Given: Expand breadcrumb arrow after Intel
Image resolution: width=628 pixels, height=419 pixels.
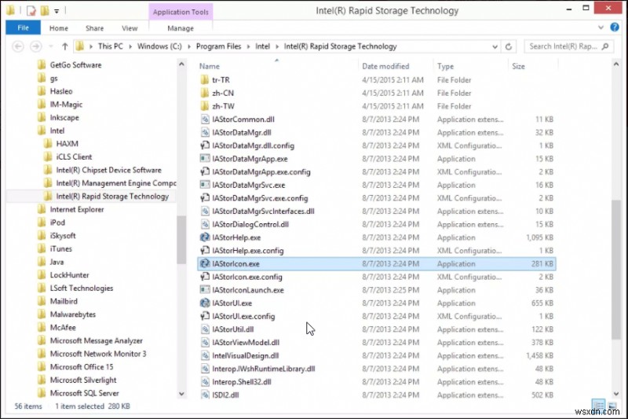Looking at the screenshot, I should pos(277,46).
